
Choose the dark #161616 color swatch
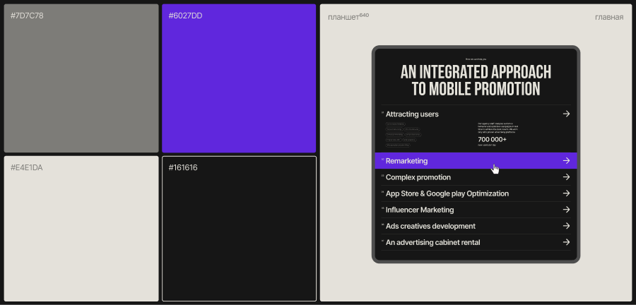pyautogui.click(x=239, y=229)
